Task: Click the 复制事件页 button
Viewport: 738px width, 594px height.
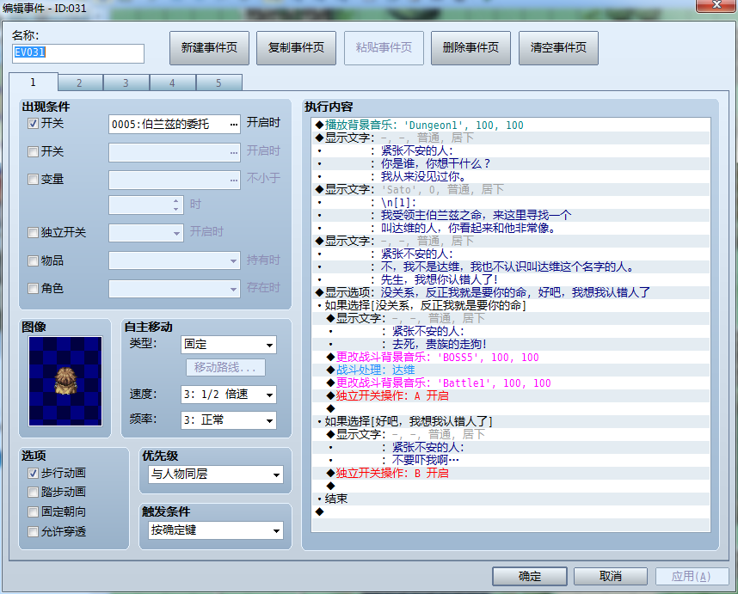Action: (x=296, y=47)
